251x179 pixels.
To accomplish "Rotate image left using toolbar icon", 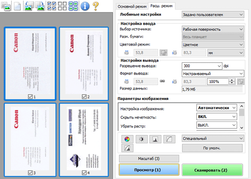I will click(29, 6).
